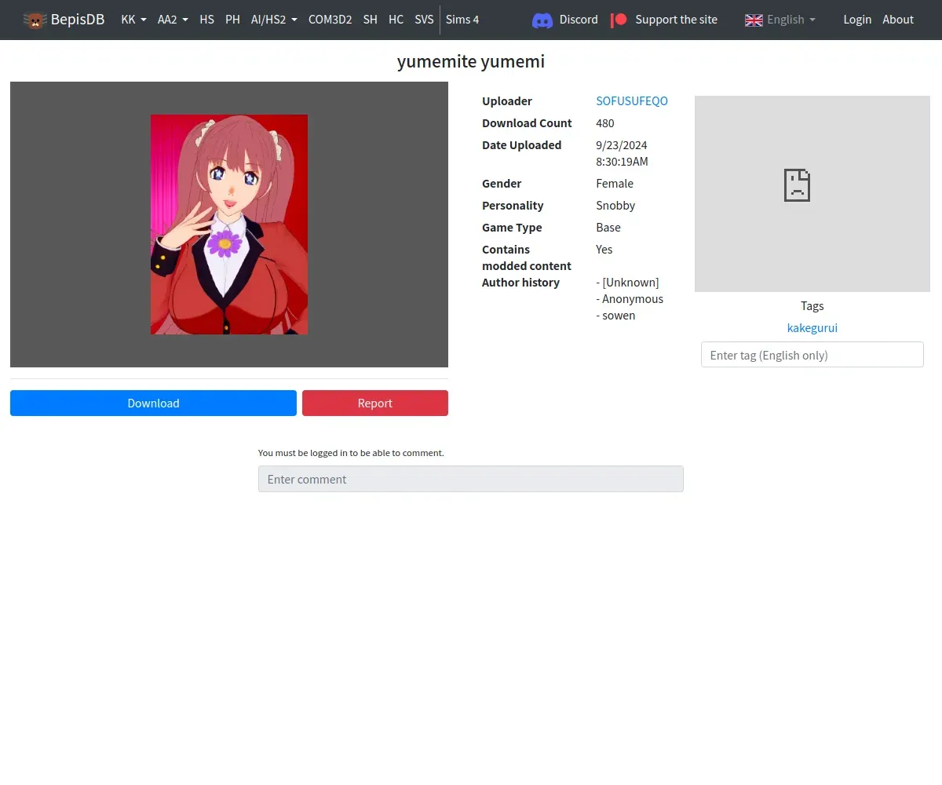Expand the AA2 dropdown menu
The width and height of the screenshot is (942, 785).
pyautogui.click(x=173, y=20)
